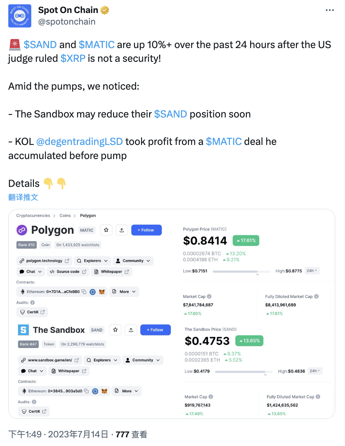Star Polygon to add to watchlist
Viewport: 345px width, 446px height.
click(106, 230)
